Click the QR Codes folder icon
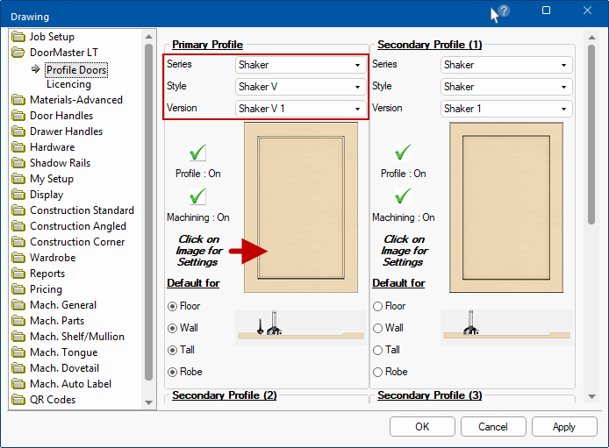The image size is (609, 448). 18,400
